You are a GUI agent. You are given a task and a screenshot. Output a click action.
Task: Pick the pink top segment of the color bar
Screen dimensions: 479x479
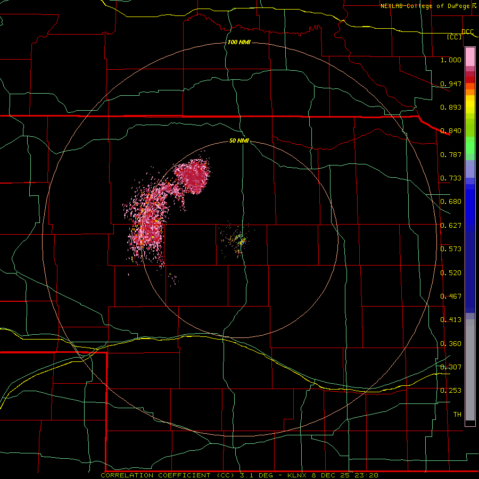[470, 56]
